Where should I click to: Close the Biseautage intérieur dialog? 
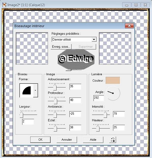tap(129, 26)
